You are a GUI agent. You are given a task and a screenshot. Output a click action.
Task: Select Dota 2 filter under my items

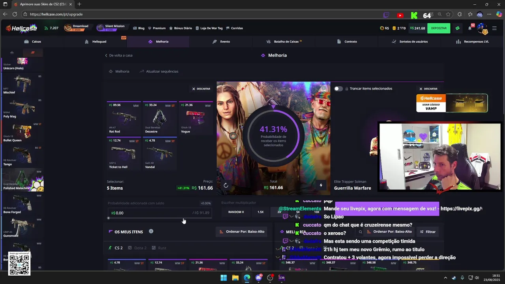[x=137, y=248]
